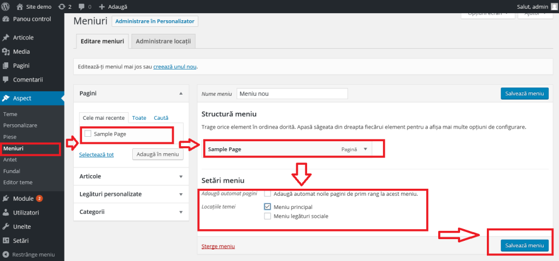Check the Sample Page checkbox

point(88,134)
